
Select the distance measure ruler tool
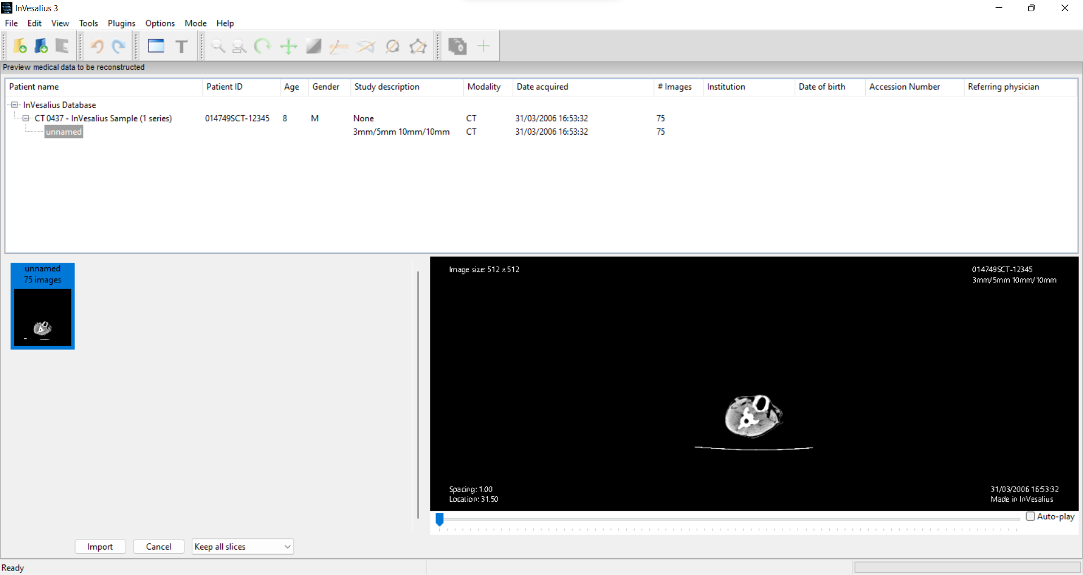(338, 46)
